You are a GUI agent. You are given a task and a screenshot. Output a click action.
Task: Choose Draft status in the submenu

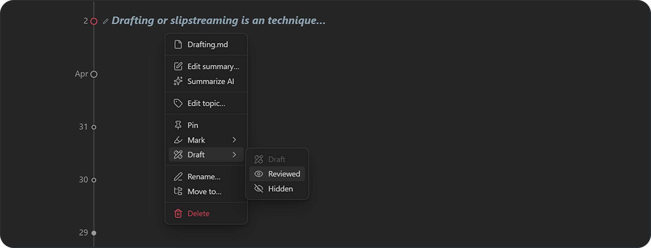[x=276, y=159]
